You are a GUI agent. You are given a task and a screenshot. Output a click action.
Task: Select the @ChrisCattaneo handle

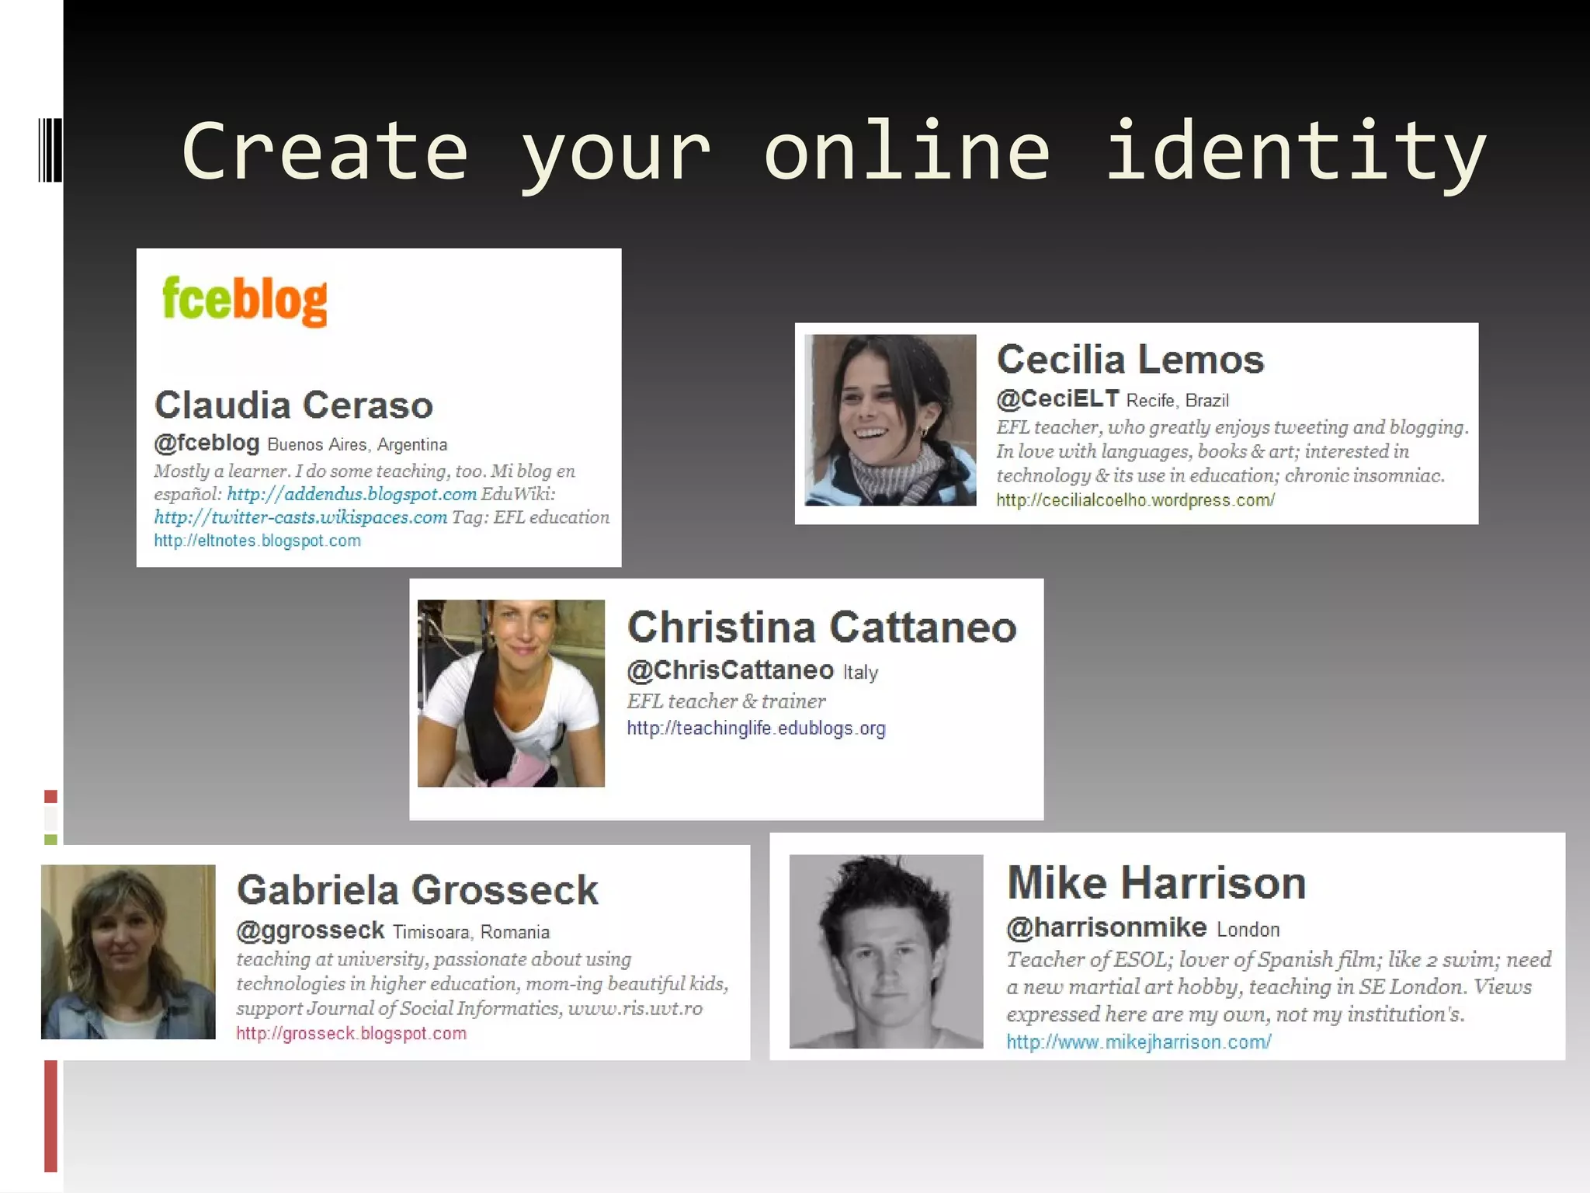(x=731, y=670)
